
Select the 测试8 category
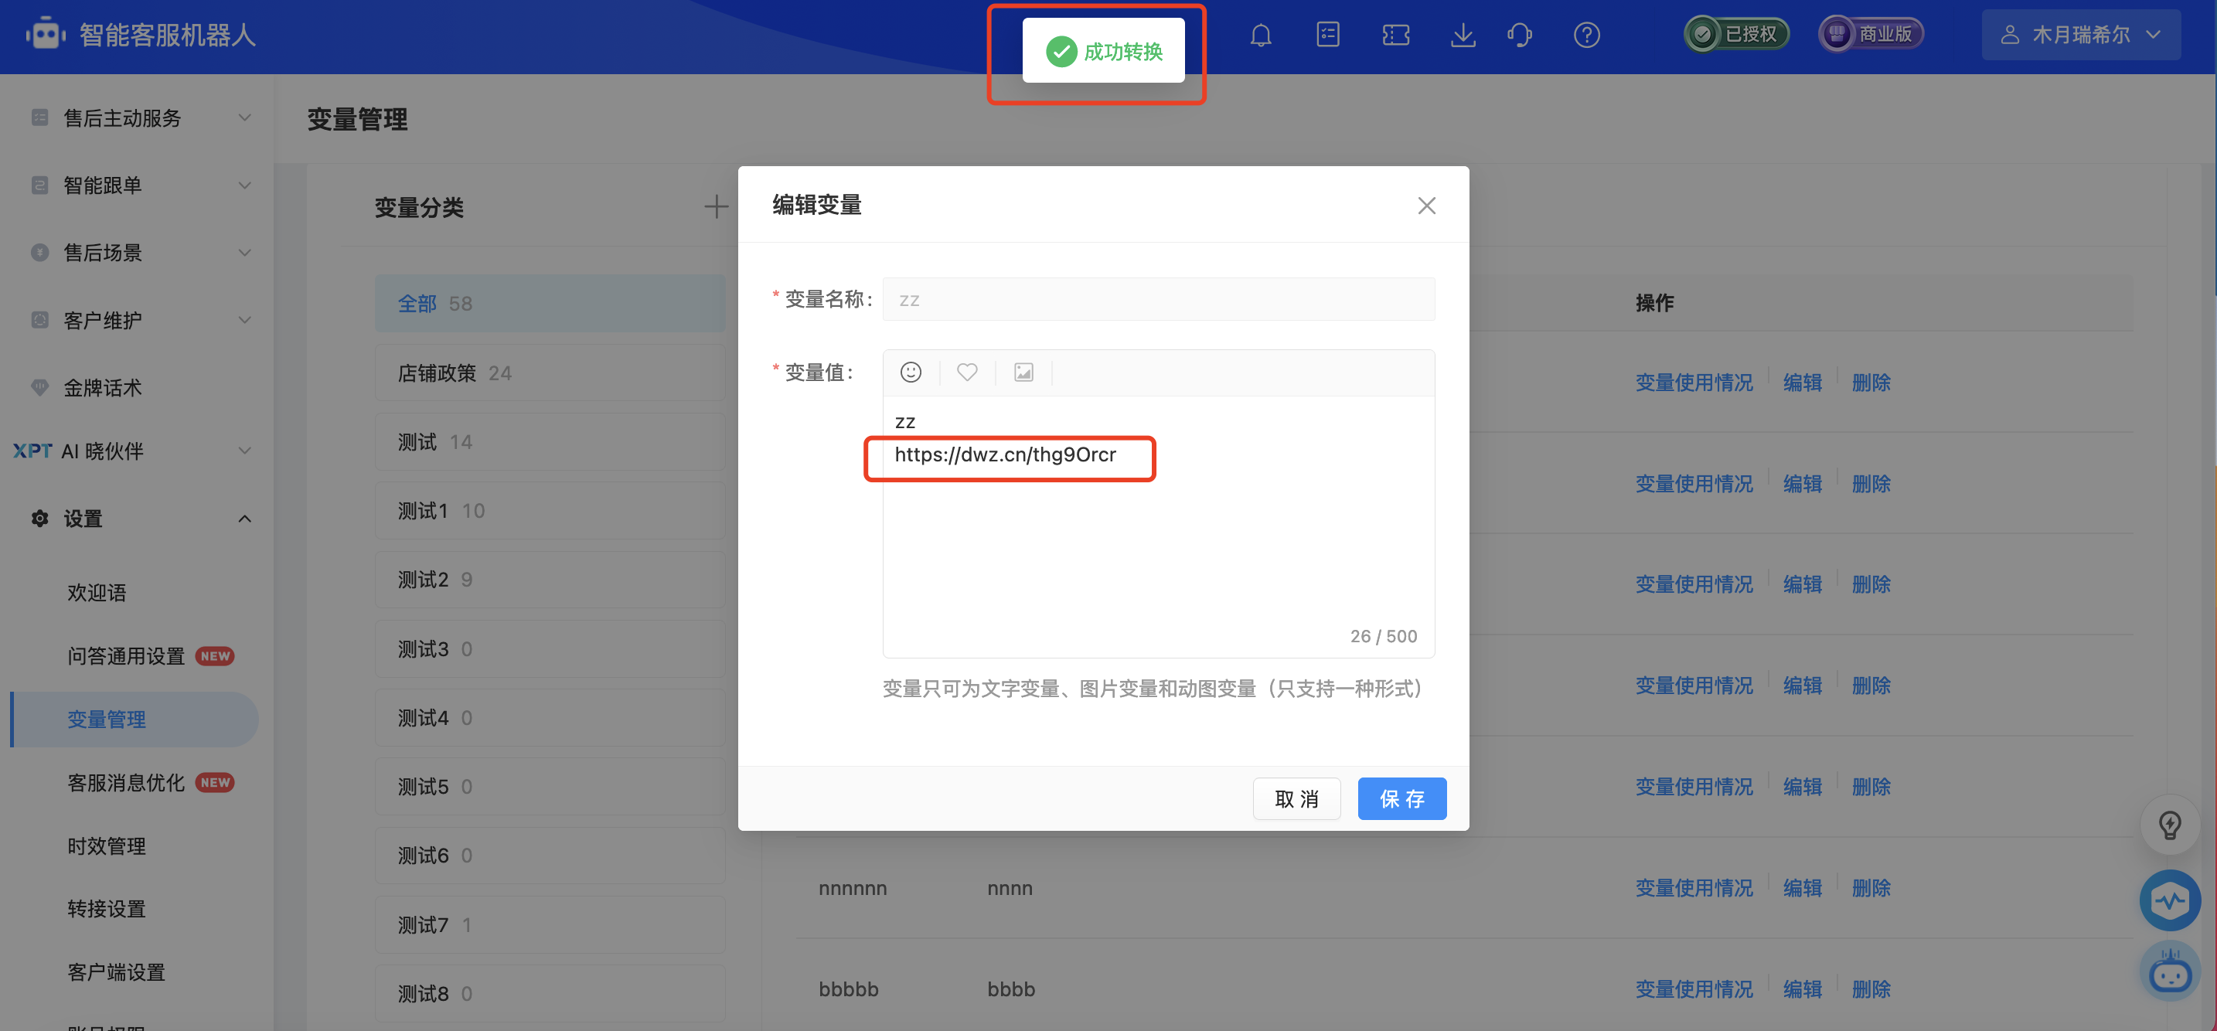549,994
